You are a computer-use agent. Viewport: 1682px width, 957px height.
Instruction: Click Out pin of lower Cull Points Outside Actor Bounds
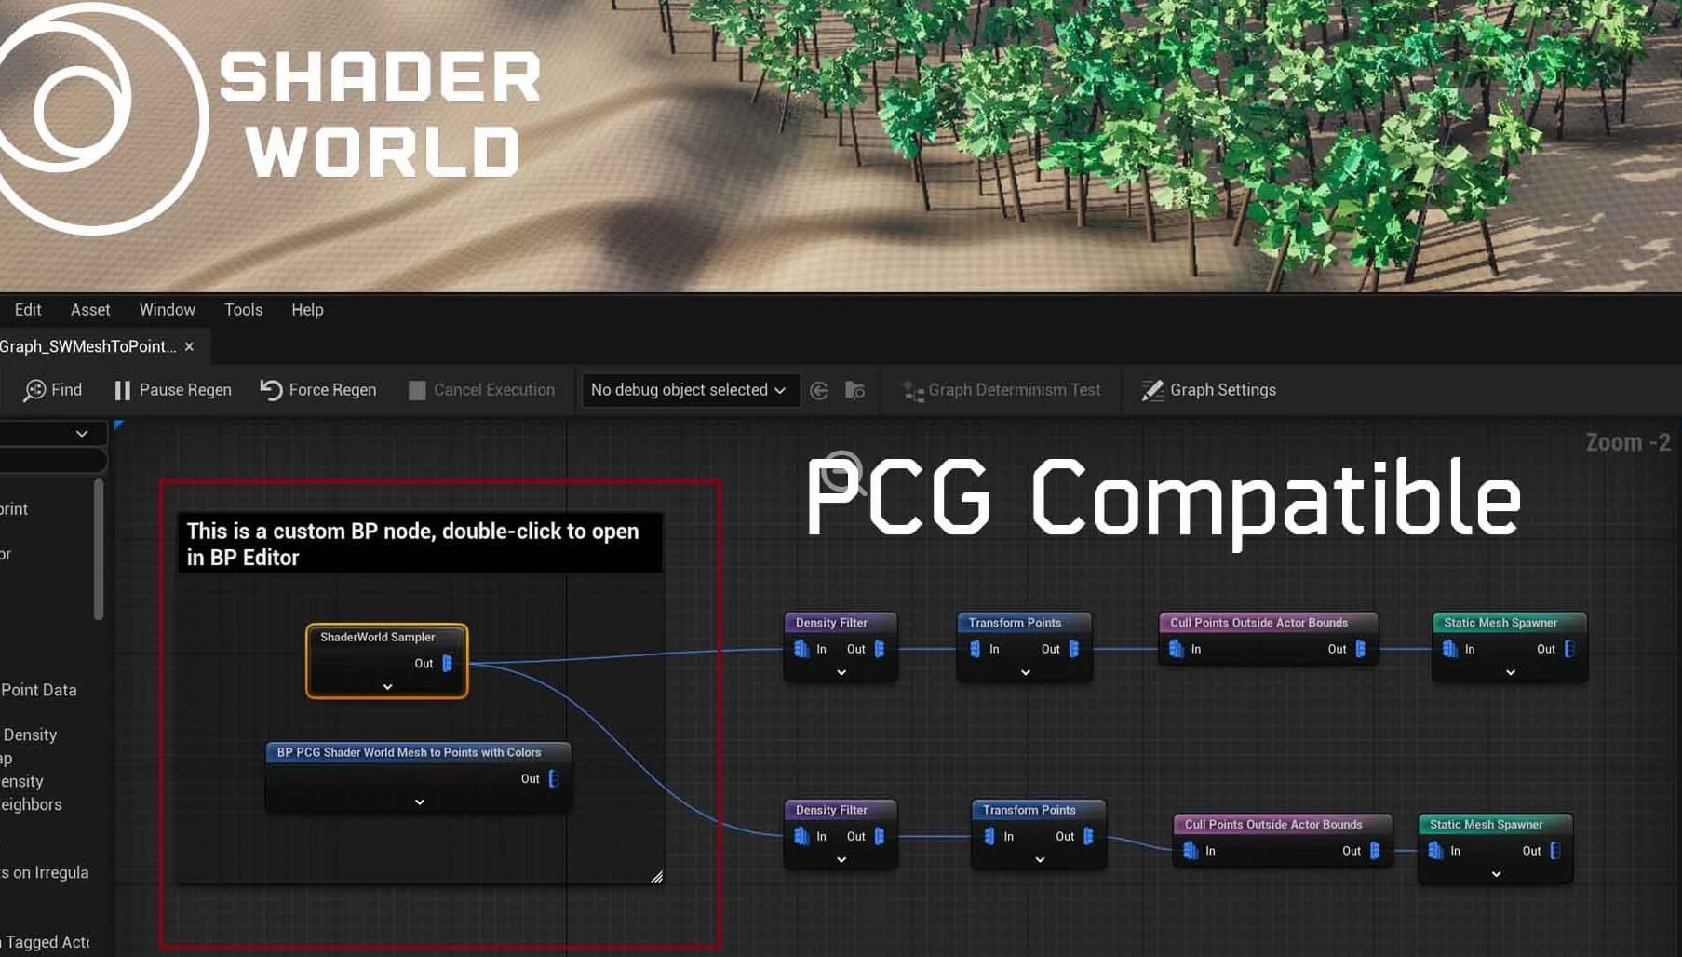click(1376, 850)
